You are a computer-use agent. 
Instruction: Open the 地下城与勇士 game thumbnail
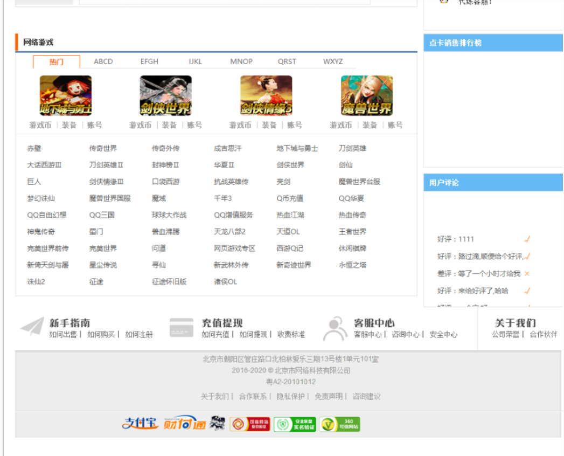[x=66, y=95]
